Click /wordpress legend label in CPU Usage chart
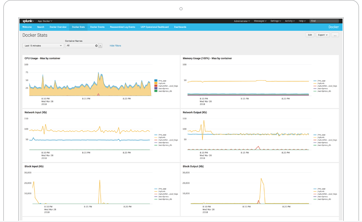Screen dimensions: 362x222 [163, 89]
